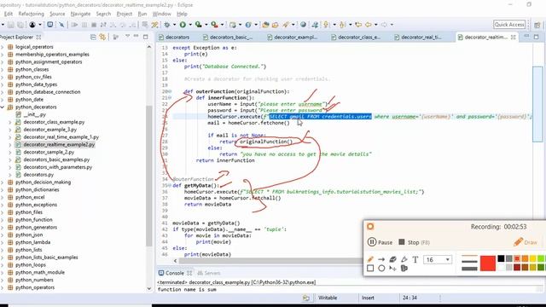This screenshot has height=307, width=546.
Task: Pick the dark red color swatch
Action: (x=517, y=267)
